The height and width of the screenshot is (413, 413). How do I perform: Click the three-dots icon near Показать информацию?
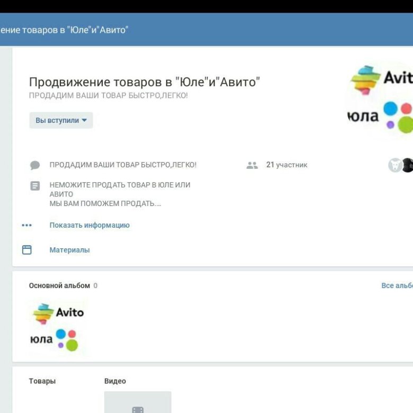[27, 225]
